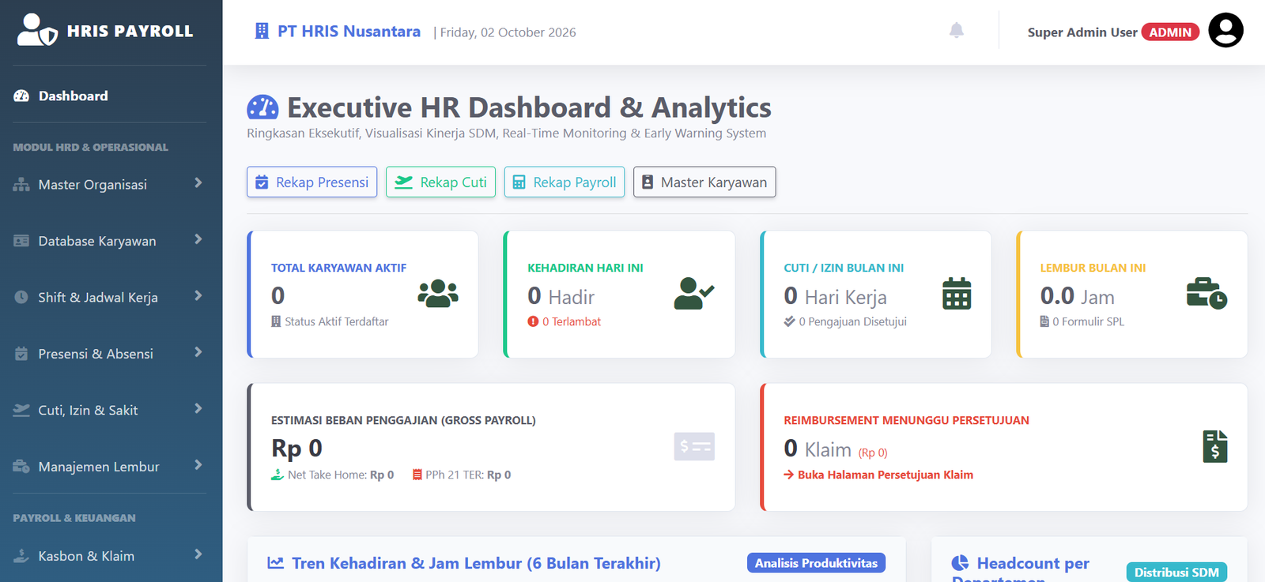Click the pie chart icon beside Headcount per Departemen
The height and width of the screenshot is (582, 1265).
tap(960, 563)
